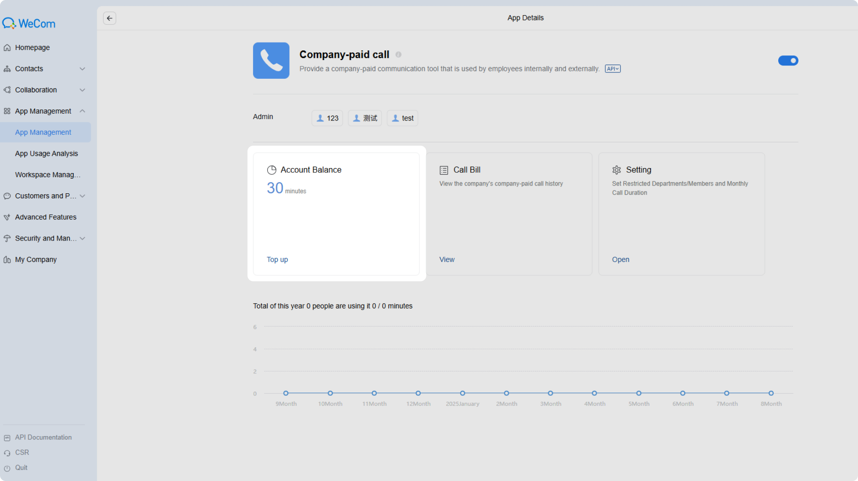Screen dimensions: 858x481
Task: Go to Advanced Features
Action: [45, 217]
